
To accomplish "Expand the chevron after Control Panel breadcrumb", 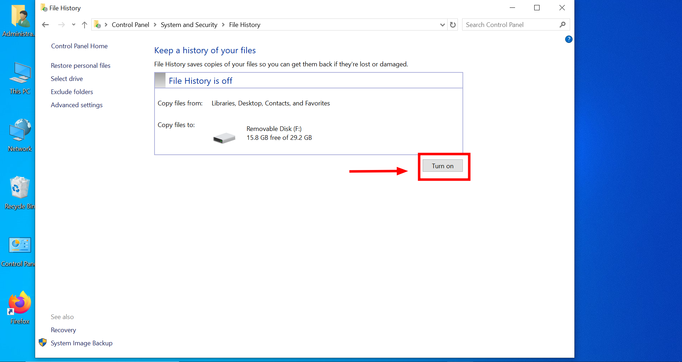I will pyautogui.click(x=155, y=25).
